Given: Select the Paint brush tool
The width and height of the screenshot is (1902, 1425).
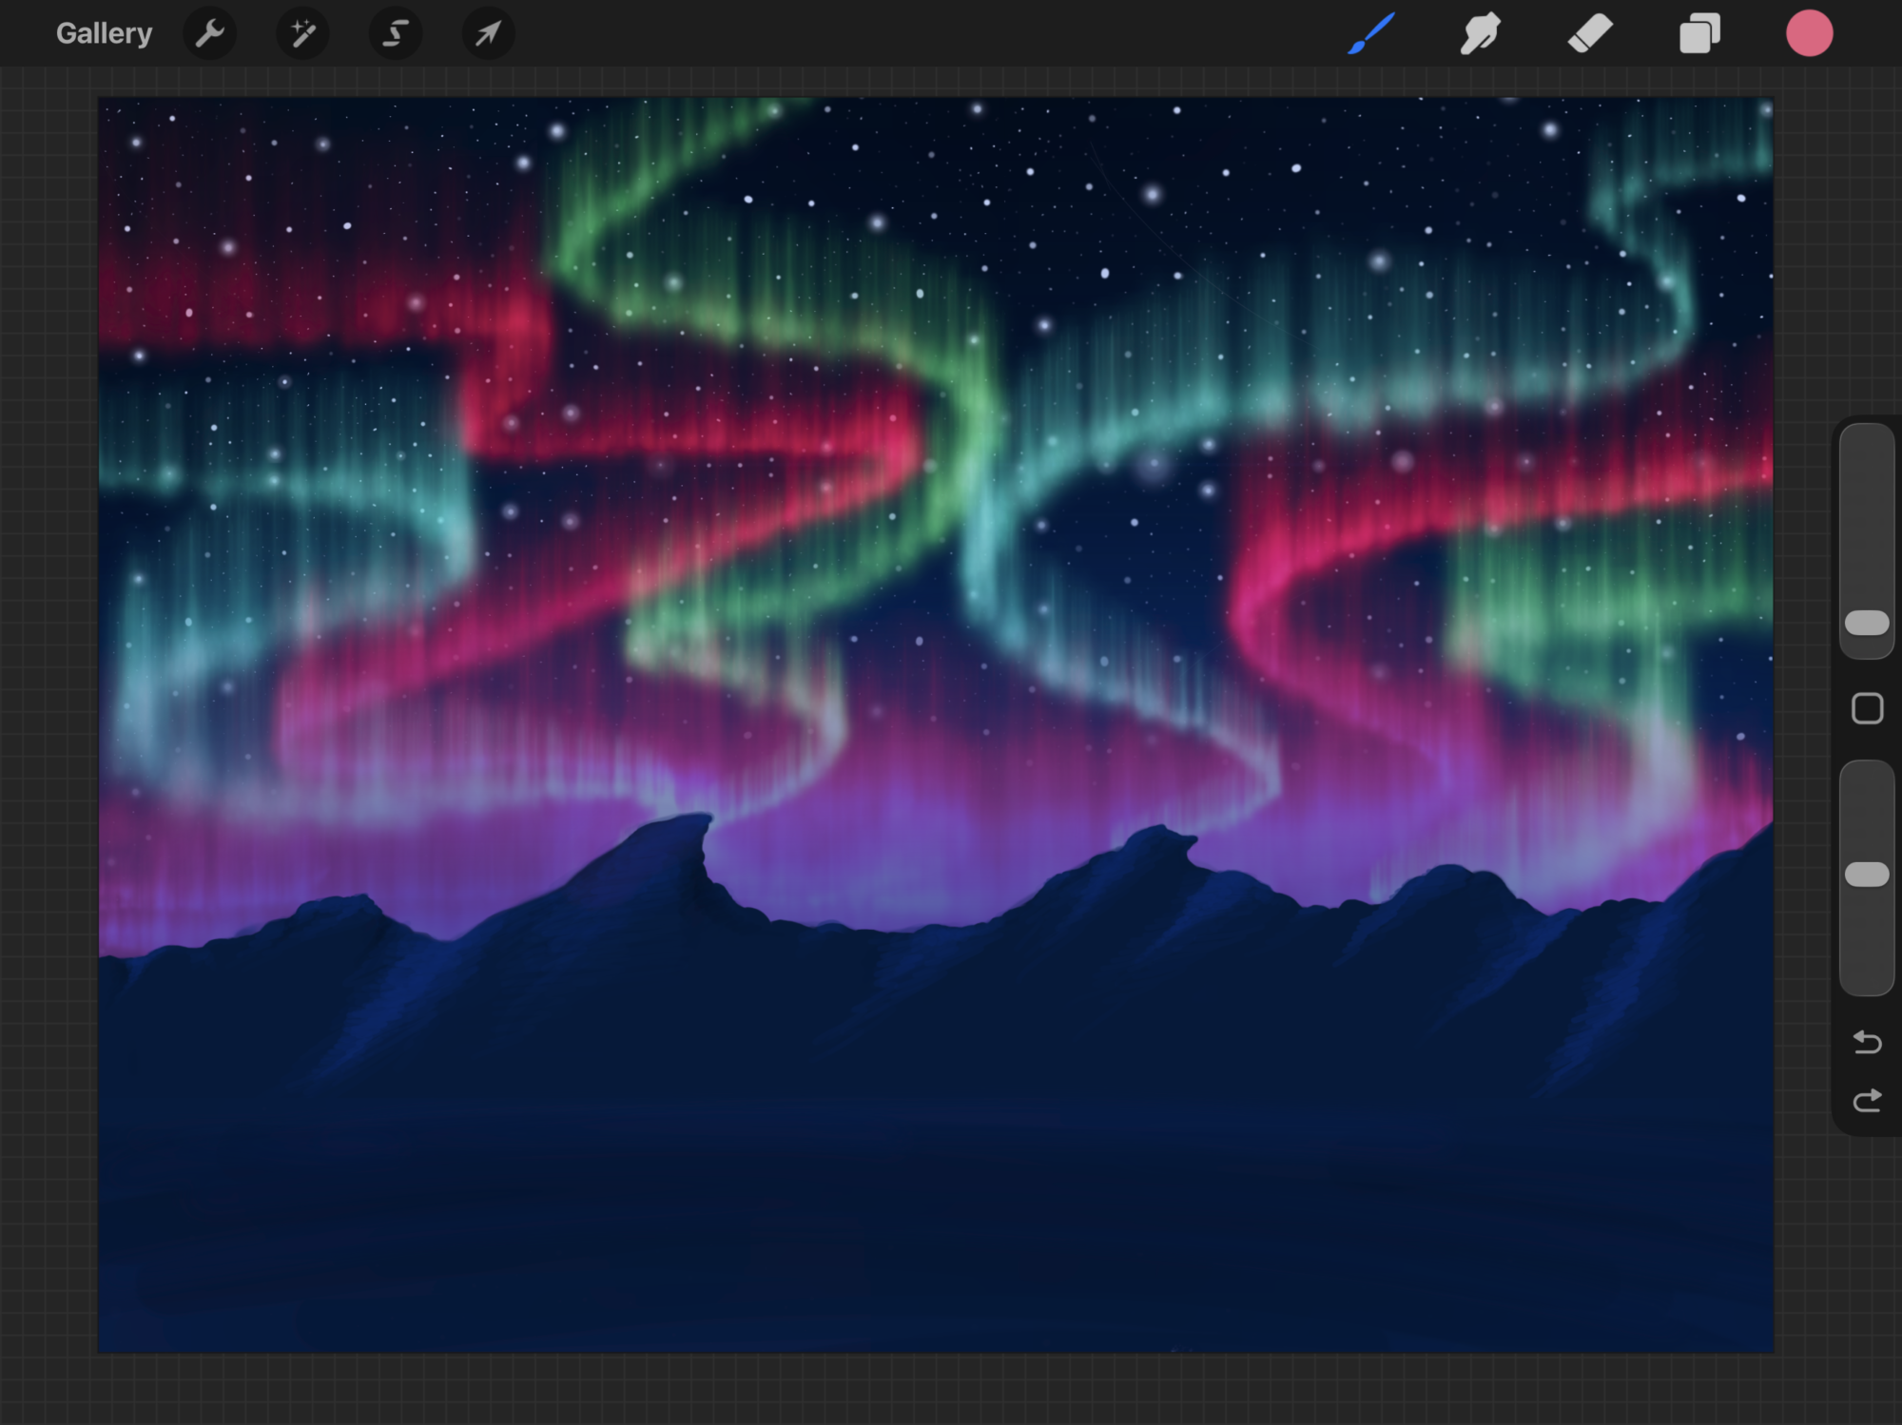Looking at the screenshot, I should coord(1371,34).
